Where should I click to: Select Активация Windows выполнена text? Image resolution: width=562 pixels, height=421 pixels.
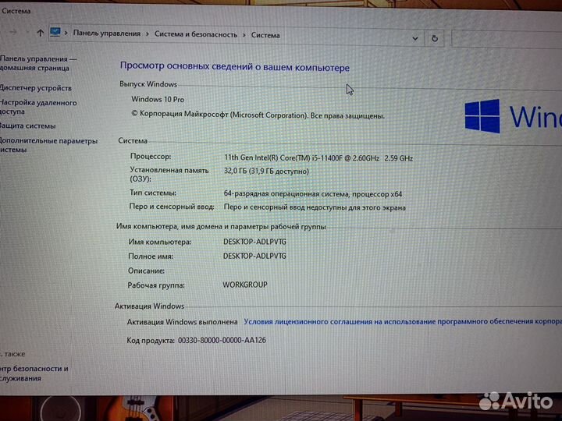tap(182, 322)
